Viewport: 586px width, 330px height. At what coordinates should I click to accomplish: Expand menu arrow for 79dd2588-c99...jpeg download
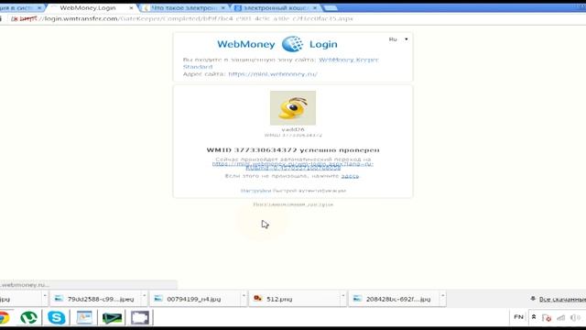pos(145,296)
